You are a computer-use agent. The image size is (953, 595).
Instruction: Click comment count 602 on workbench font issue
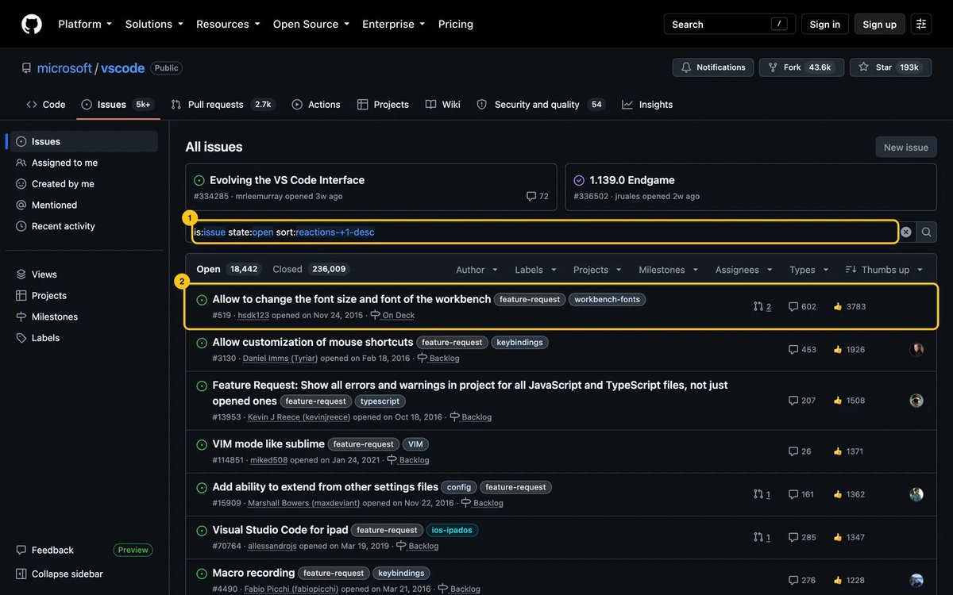pos(802,306)
